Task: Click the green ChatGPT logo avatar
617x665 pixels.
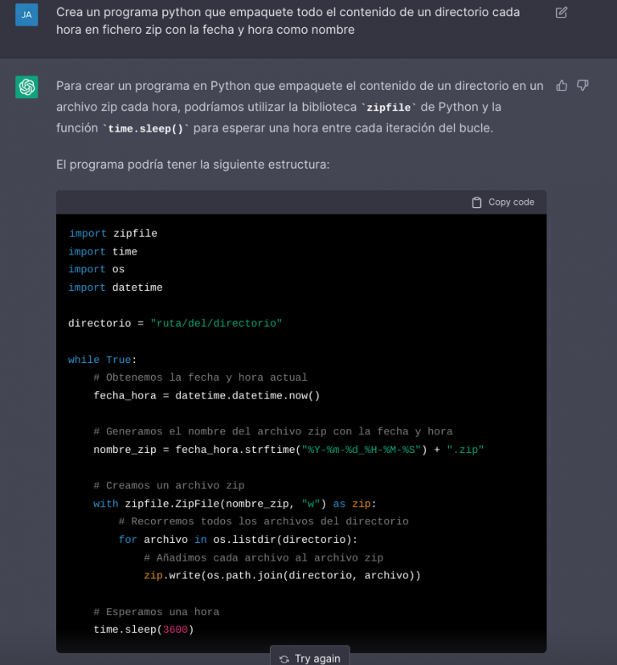Action: (27, 87)
